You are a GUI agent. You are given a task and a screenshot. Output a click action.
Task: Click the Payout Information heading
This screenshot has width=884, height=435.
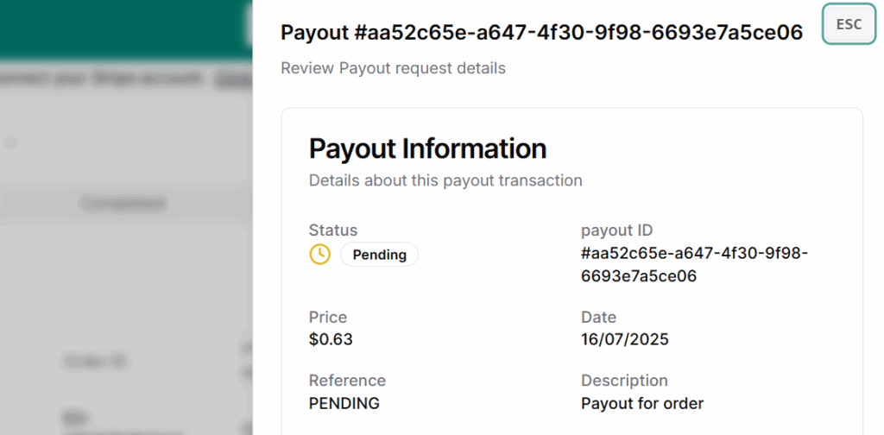427,148
